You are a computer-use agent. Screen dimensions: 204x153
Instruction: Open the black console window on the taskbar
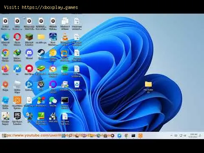pyautogui.click(x=133, y=136)
